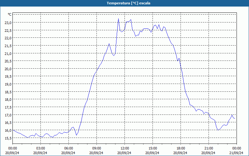Select the 22,5 temperature axis label
This screenshot has width=249, height=156.
click(8, 30)
